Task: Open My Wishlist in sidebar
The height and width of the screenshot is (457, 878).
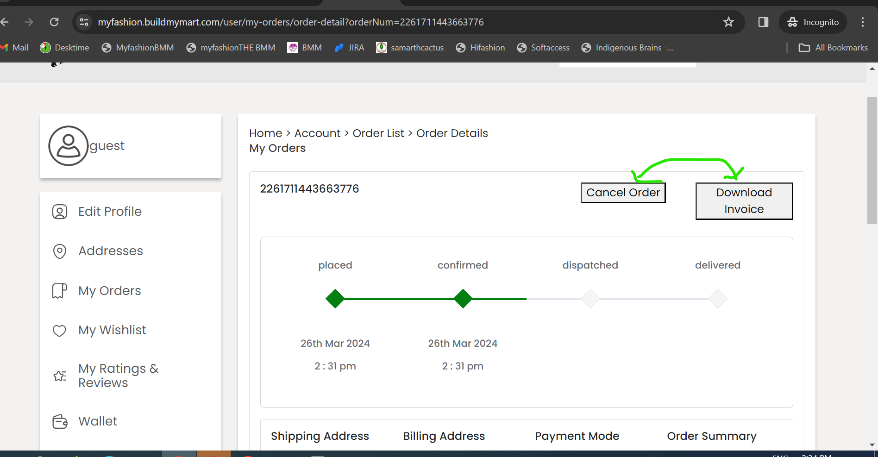Action: tap(112, 330)
